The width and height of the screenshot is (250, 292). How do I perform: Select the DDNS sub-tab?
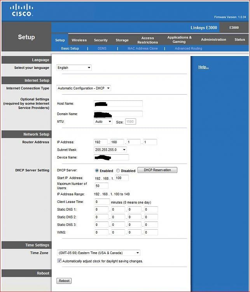click(x=102, y=48)
